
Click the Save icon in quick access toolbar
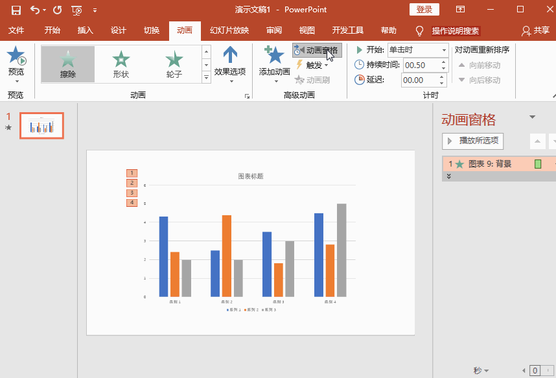click(x=16, y=10)
